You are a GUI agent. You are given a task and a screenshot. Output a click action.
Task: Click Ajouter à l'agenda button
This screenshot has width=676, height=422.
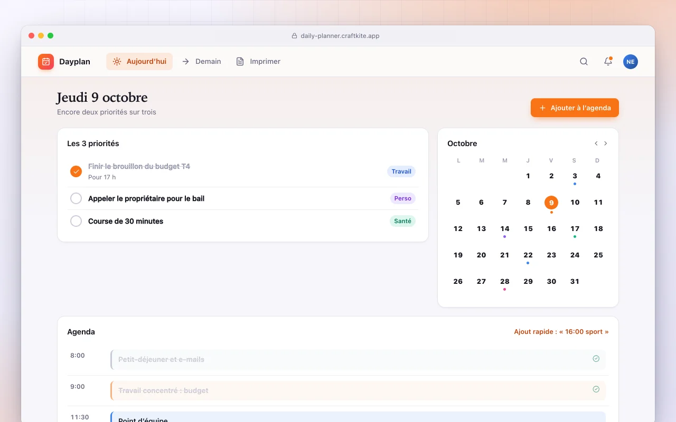tap(575, 108)
